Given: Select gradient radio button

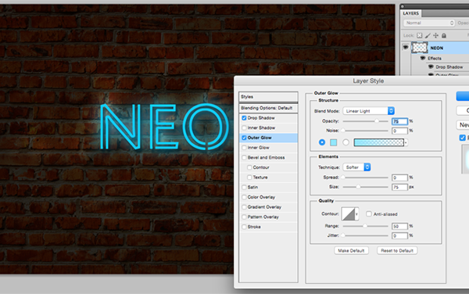Looking at the screenshot, I should [x=345, y=142].
